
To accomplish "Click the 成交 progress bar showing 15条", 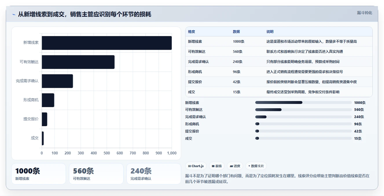I will click(x=304, y=139).
